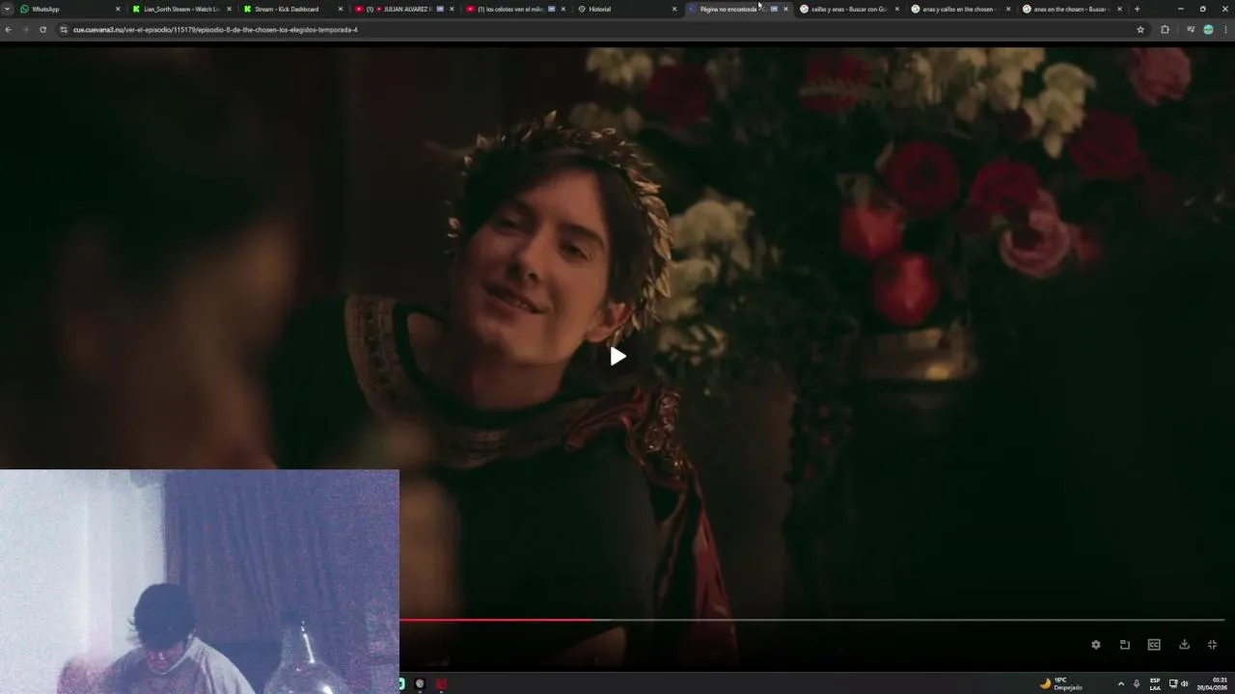Open a new browser tab

[1137, 9]
